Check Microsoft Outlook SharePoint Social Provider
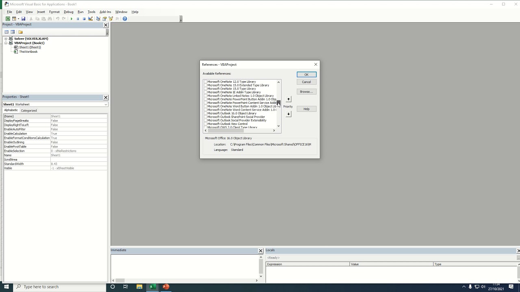The width and height of the screenshot is (520, 292). pyautogui.click(x=206, y=117)
